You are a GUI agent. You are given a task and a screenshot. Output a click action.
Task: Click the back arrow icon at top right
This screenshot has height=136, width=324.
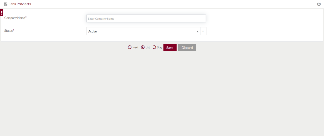[319, 4]
